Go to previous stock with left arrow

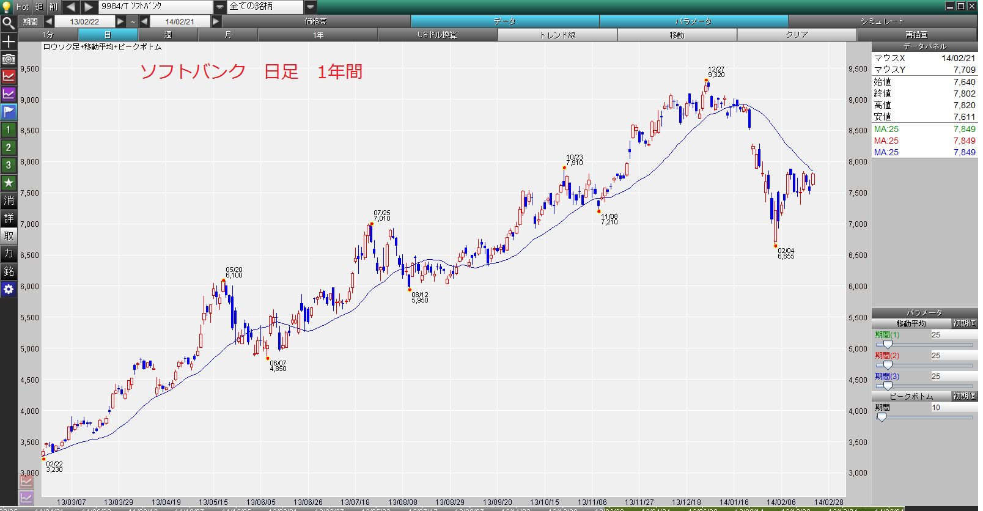(71, 7)
